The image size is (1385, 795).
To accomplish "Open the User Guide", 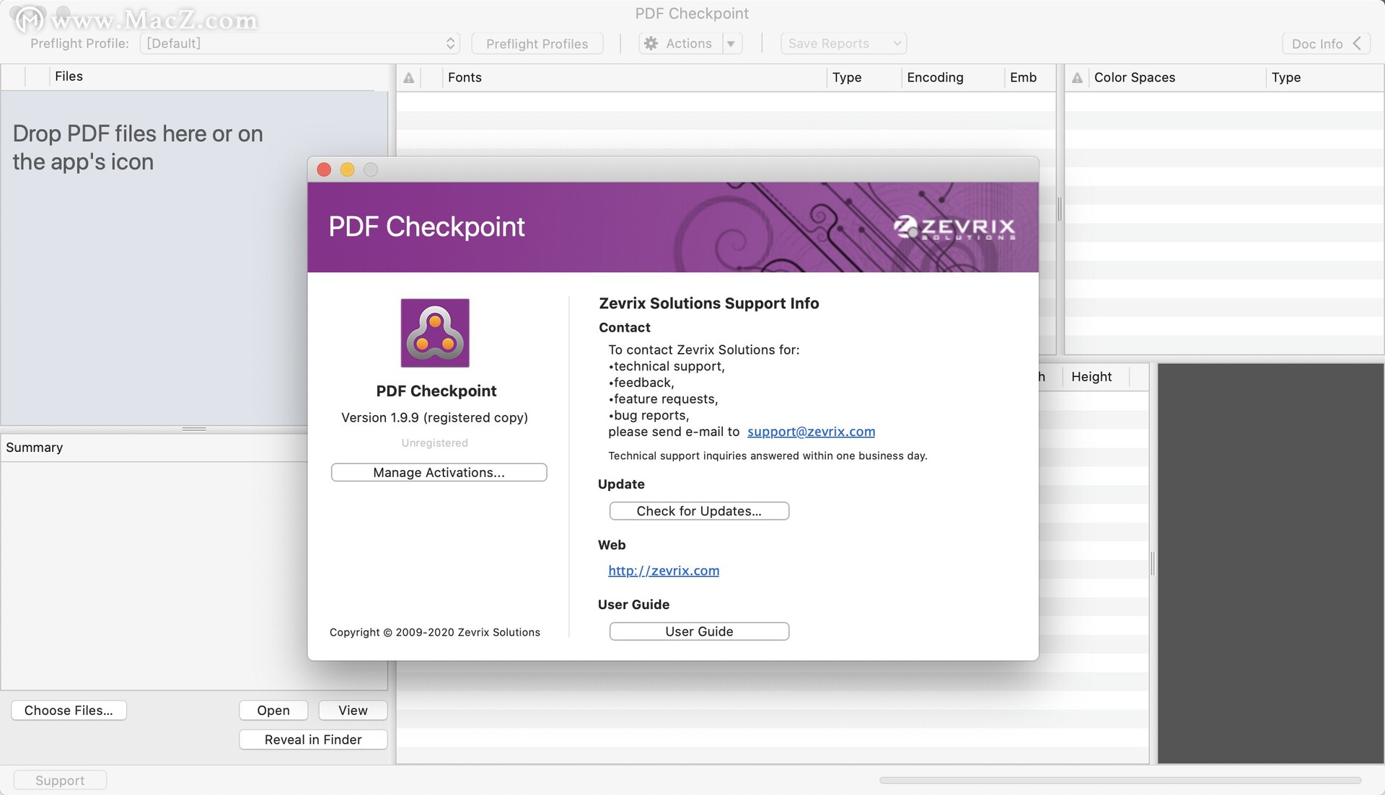I will pos(699,631).
